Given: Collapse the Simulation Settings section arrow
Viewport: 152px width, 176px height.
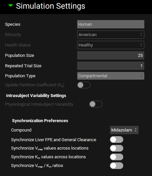Looking at the screenshot, I should (x=11, y=5).
